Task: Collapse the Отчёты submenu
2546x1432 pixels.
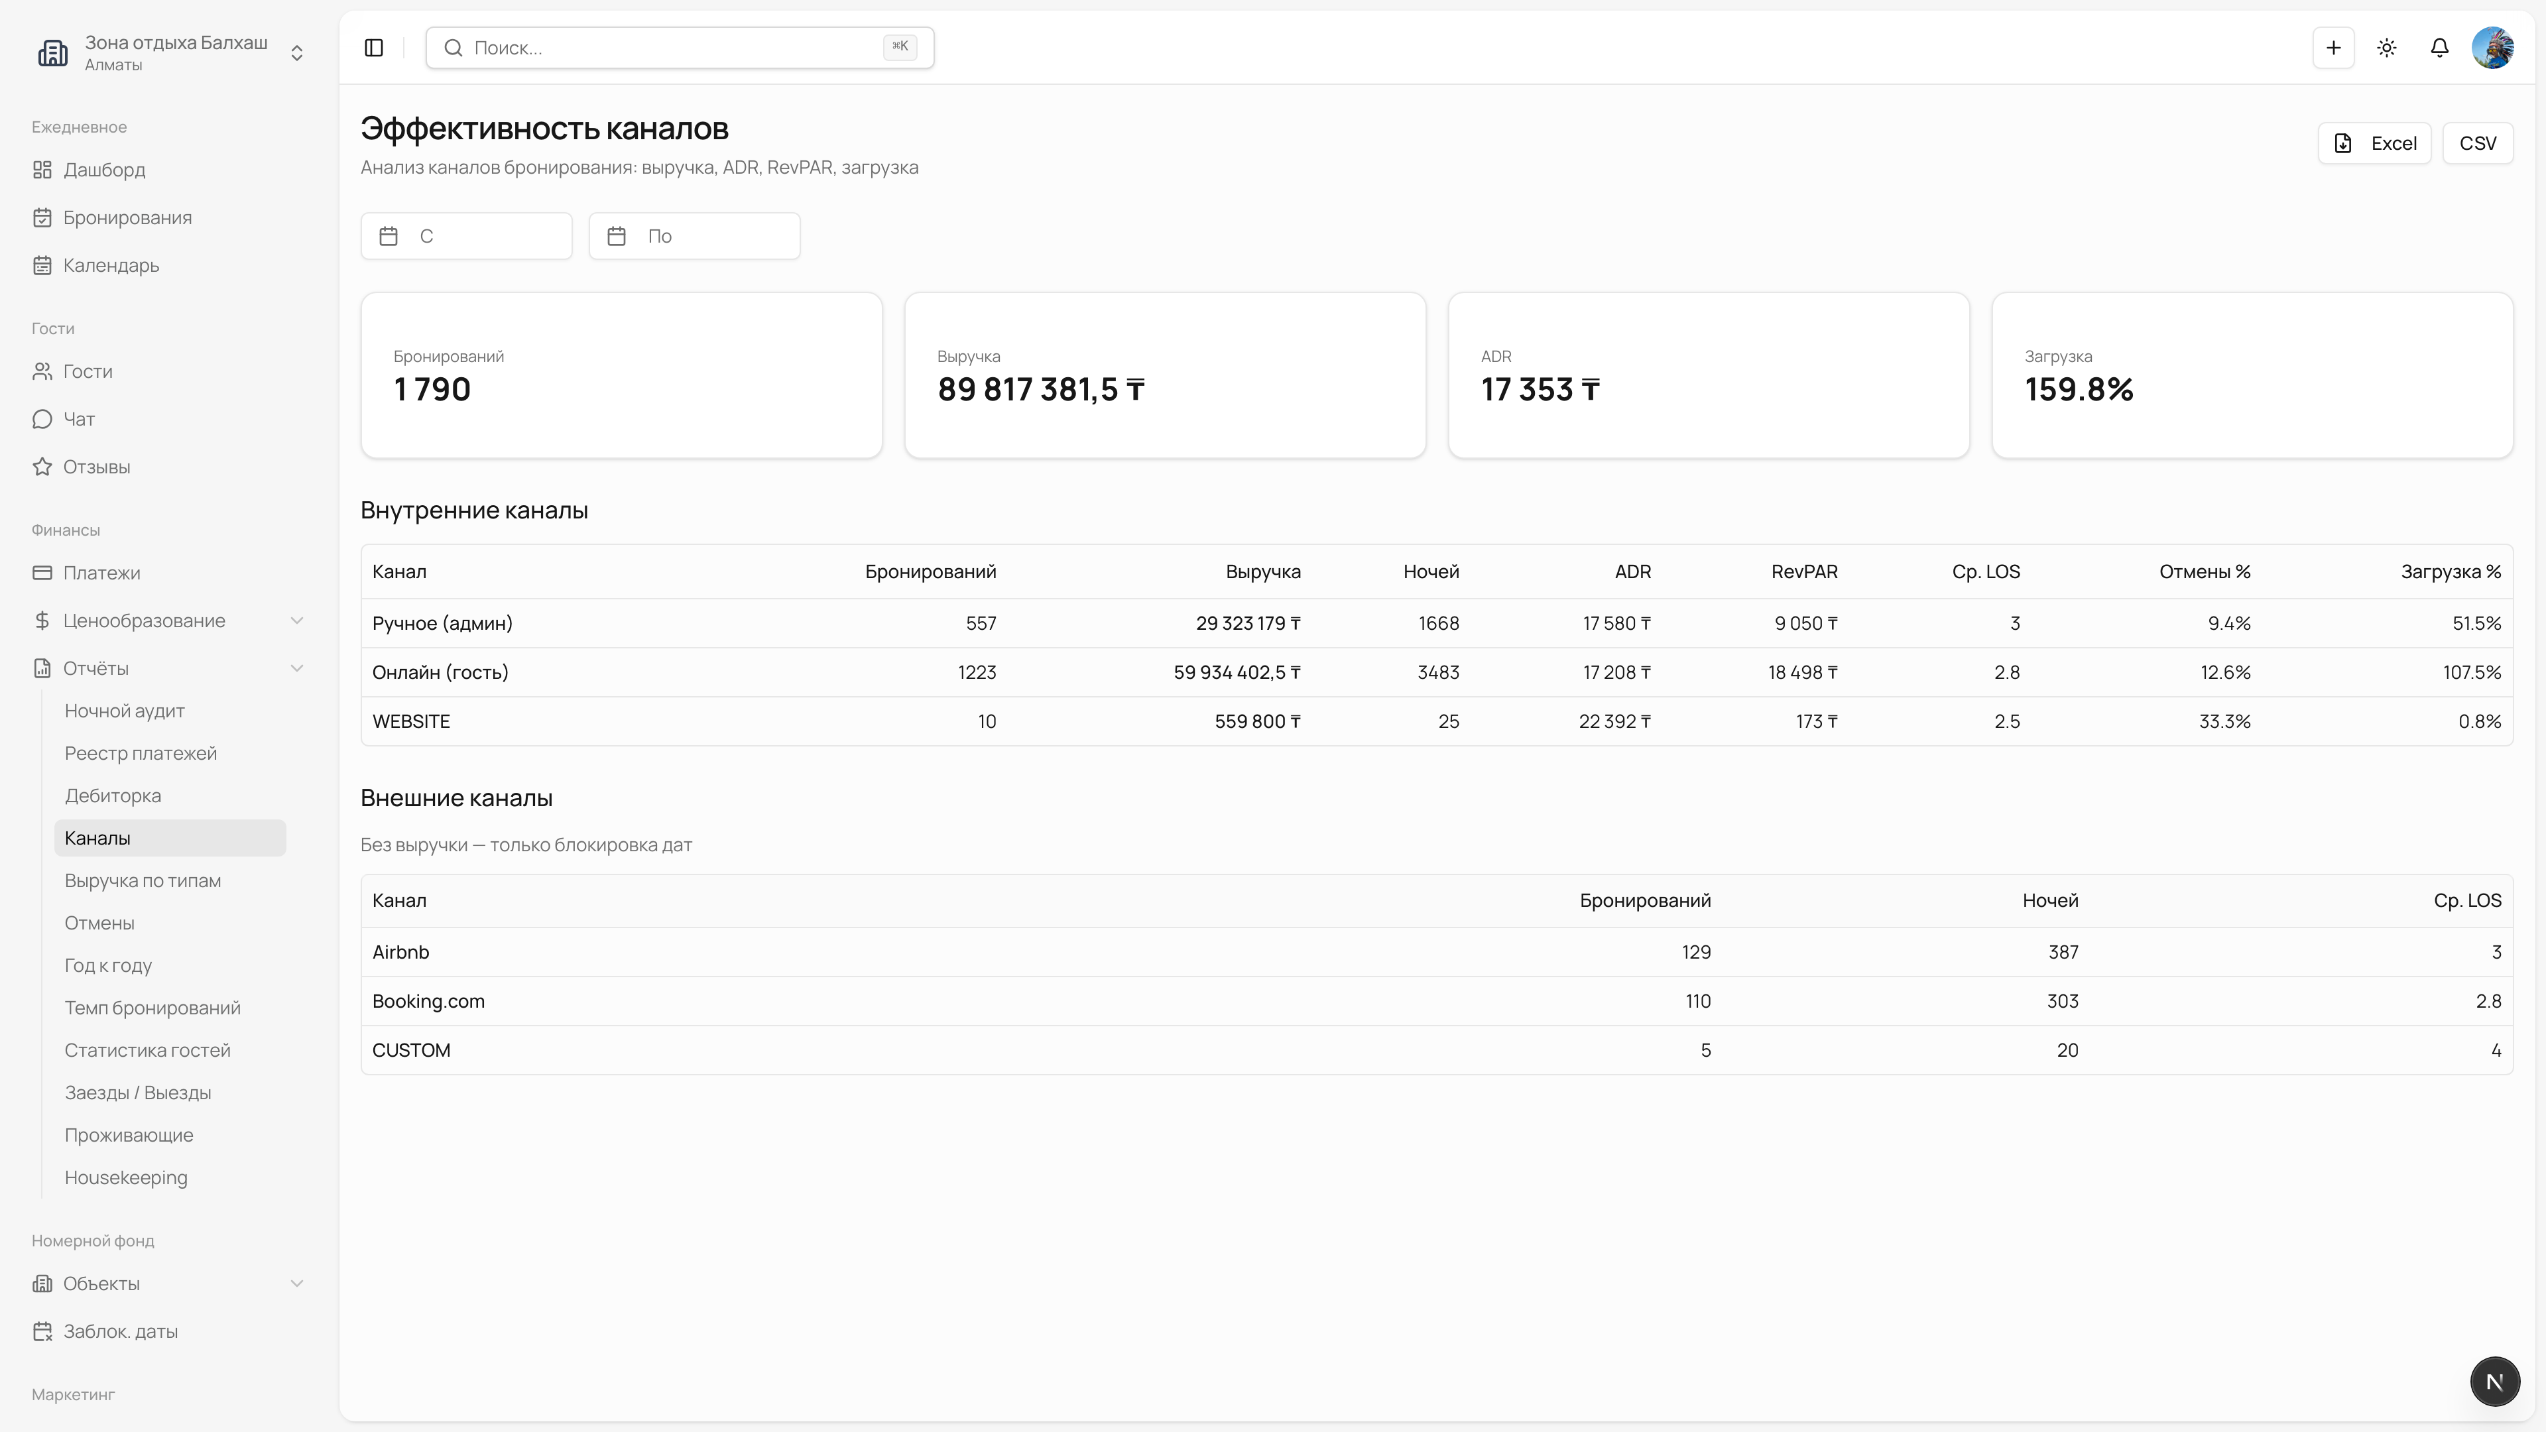Action: click(296, 668)
